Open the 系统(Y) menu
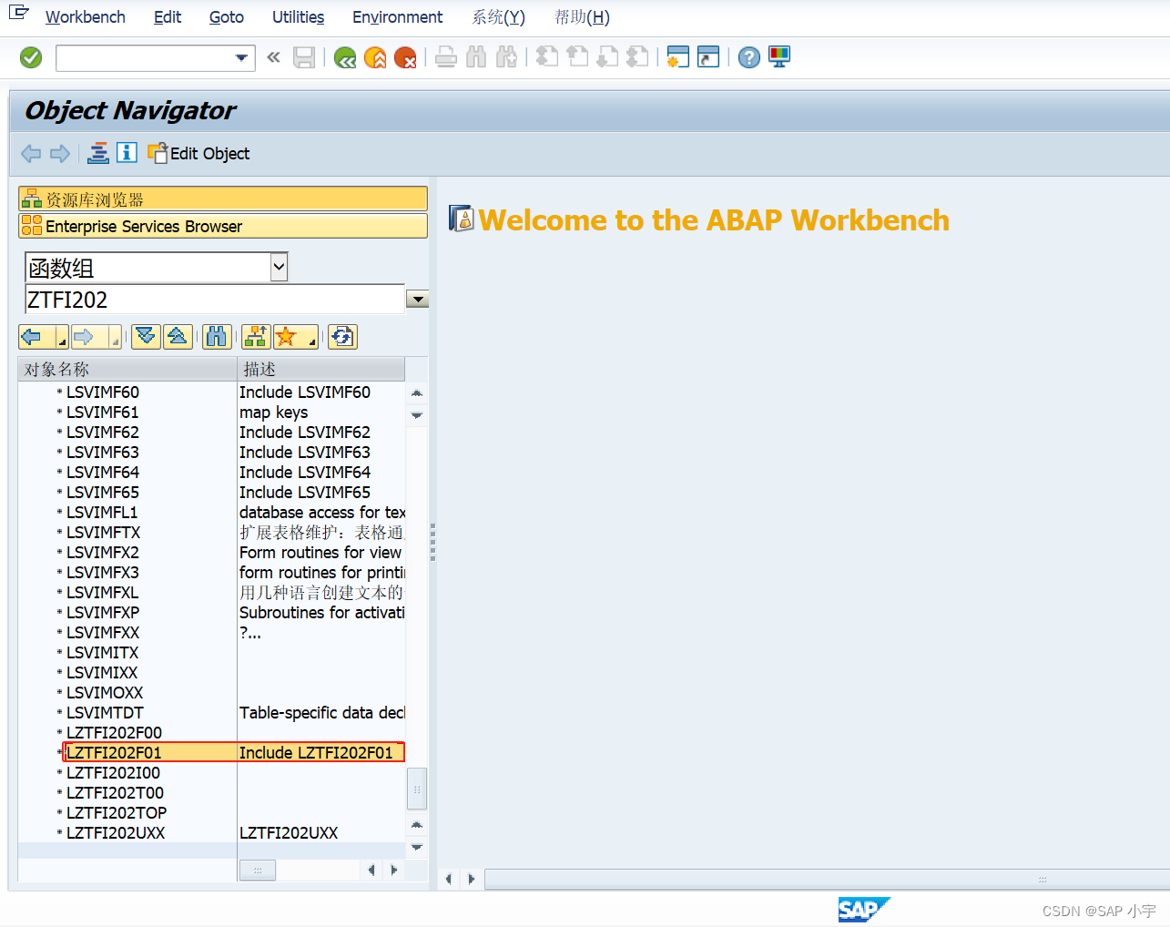This screenshot has width=1170, height=927. click(499, 17)
